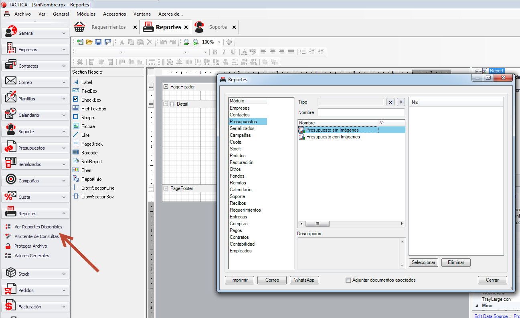520x318 pixels.
Task: Click the Cerrar button
Action: [492, 280]
